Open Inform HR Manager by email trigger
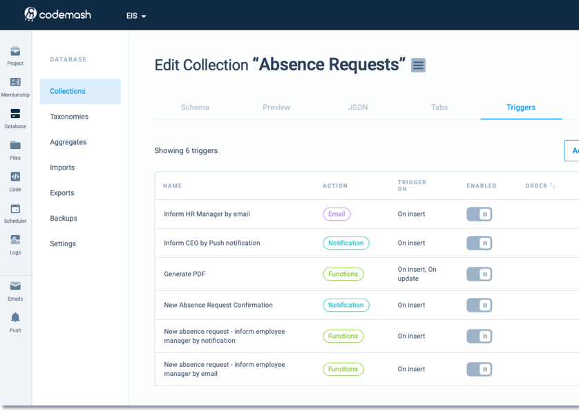Viewport: 579px width, 411px height. pos(207,214)
